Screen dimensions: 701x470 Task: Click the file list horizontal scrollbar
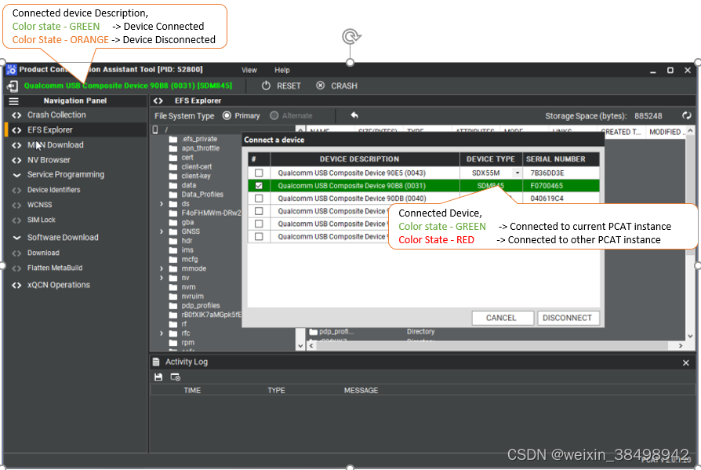492,346
